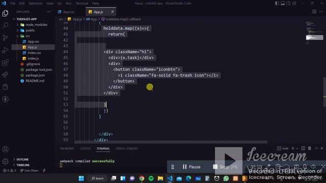326x183 pixels.
Task: Open package.json in the file tree
Action: [35, 75]
